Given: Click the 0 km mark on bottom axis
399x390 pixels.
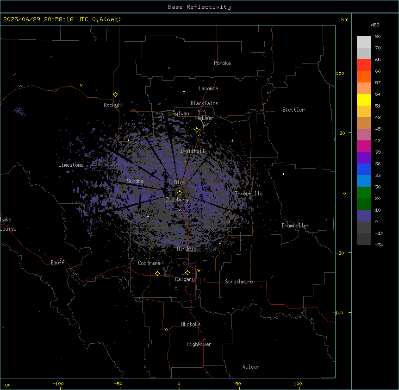Looking at the screenshot, I should coord(179,384).
